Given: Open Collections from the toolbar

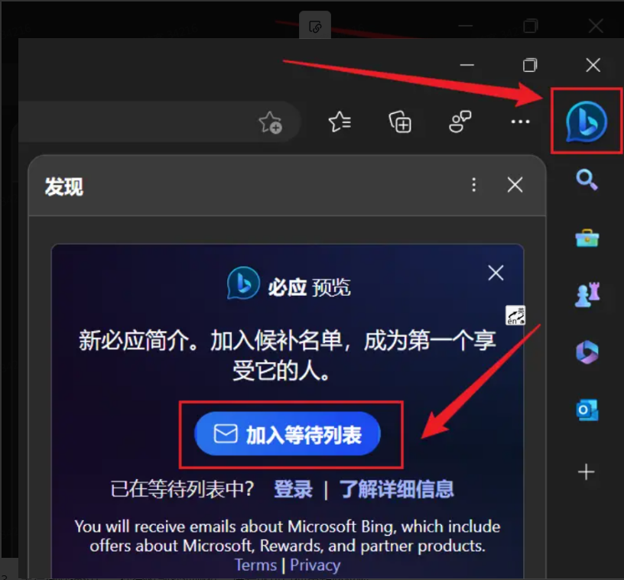Looking at the screenshot, I should [x=400, y=122].
